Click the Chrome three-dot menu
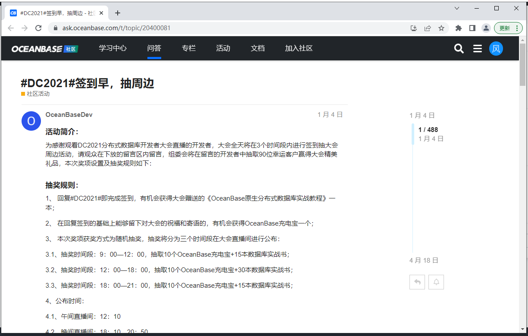The image size is (528, 336). [516, 28]
